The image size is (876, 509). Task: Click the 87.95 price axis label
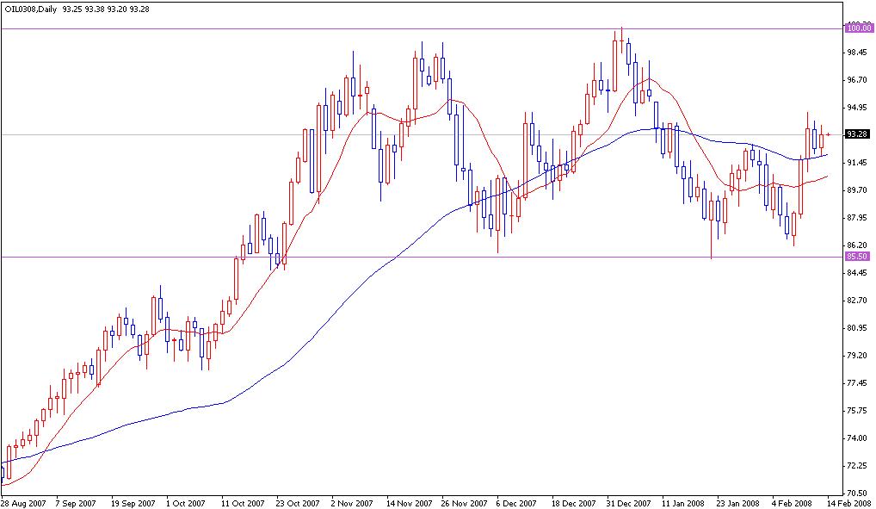click(858, 218)
